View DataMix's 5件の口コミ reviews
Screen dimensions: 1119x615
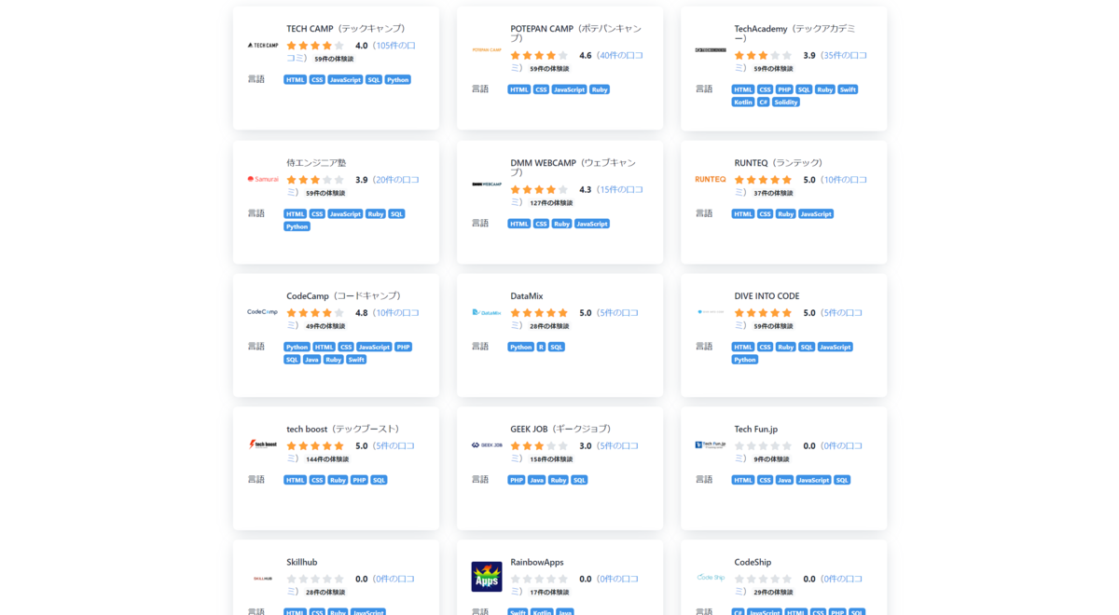click(x=574, y=319)
